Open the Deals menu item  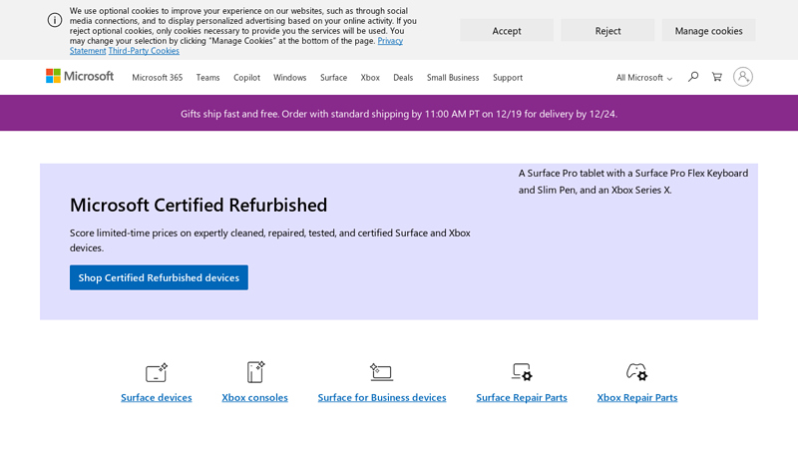pyautogui.click(x=403, y=78)
